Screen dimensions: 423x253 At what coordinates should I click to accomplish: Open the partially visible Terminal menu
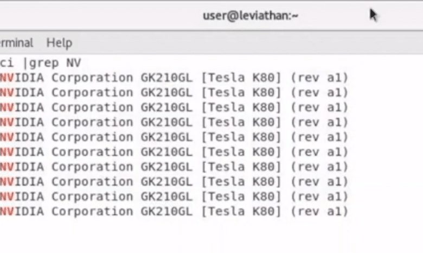pyautogui.click(x=16, y=43)
